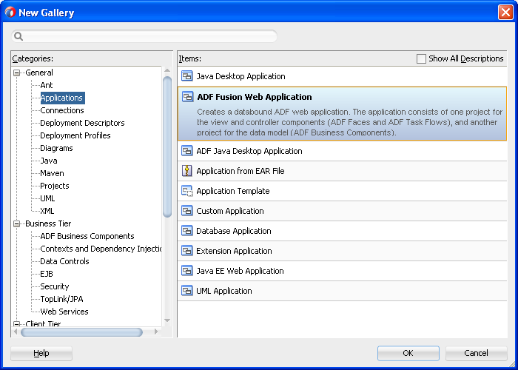This screenshot has height=370, width=518.
Task: Close the New Gallery dialog
Action: point(505,13)
